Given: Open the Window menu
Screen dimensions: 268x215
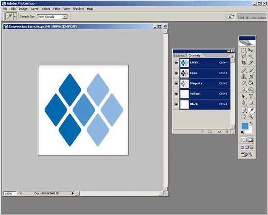Looking at the screenshot, I should pyautogui.click(x=78, y=8).
